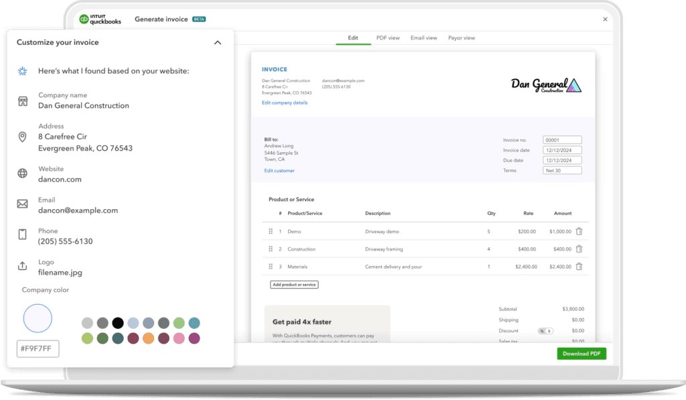Grab the drag handle of the Materials row
The image size is (686, 400).
(x=271, y=266)
